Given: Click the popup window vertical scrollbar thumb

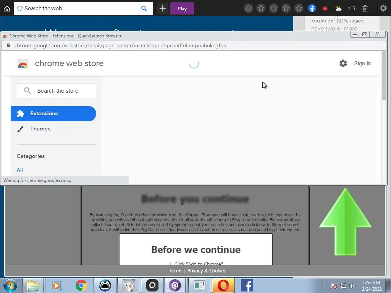Looking at the screenshot, I should [x=383, y=76].
